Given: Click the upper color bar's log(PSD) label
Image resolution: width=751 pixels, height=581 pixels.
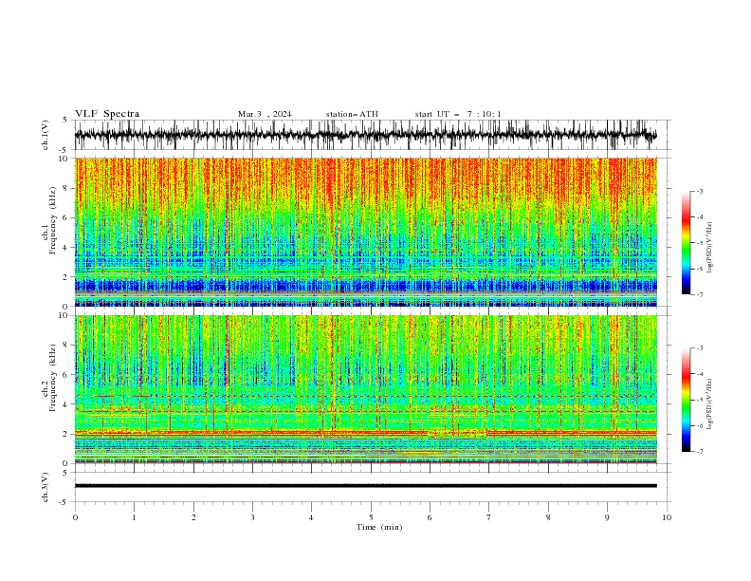Looking at the screenshot, I should [x=710, y=248].
